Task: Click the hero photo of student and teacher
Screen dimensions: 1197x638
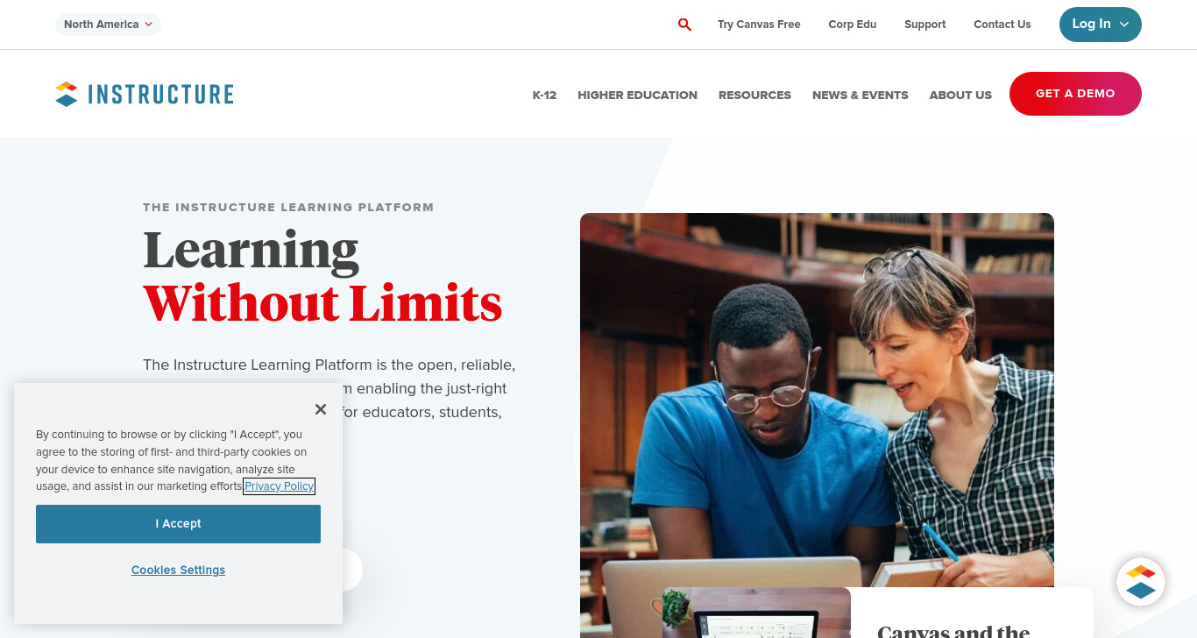Action: click(x=817, y=400)
